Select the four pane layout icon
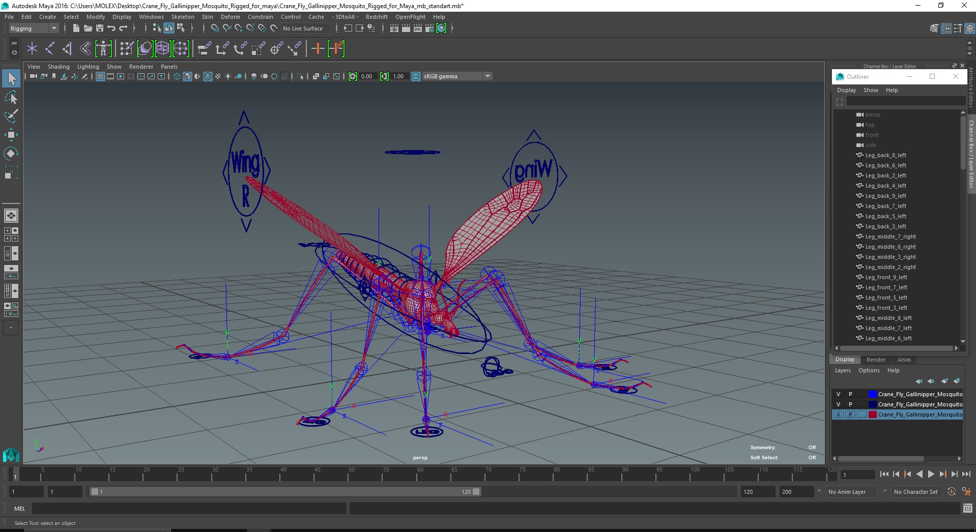 [11, 234]
